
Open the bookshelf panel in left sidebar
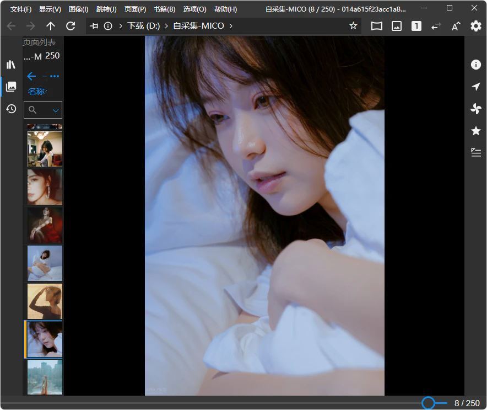coord(11,65)
